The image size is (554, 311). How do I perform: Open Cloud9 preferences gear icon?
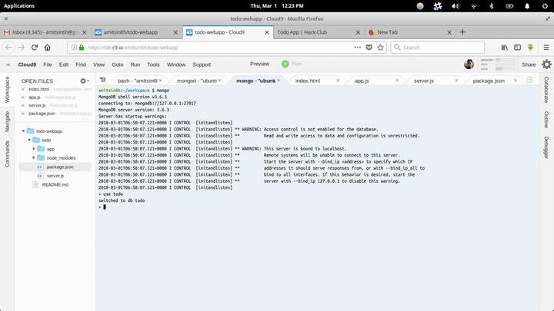546,65
